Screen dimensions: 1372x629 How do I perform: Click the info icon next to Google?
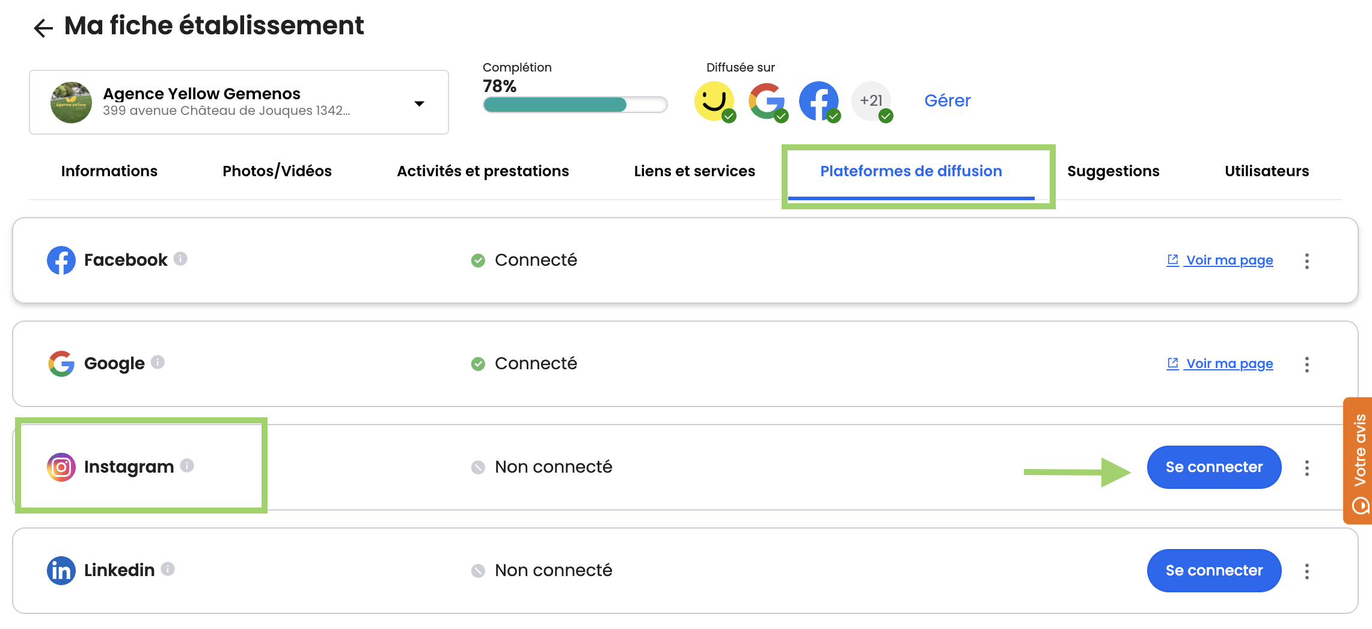point(158,362)
